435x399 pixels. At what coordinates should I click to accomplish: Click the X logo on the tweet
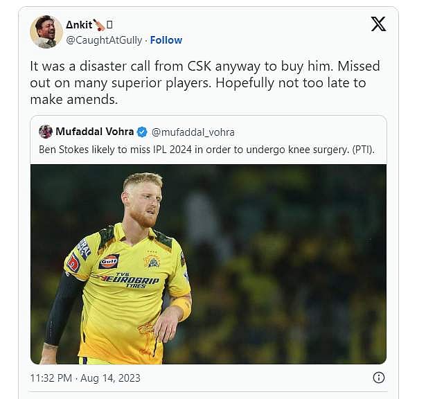click(378, 24)
